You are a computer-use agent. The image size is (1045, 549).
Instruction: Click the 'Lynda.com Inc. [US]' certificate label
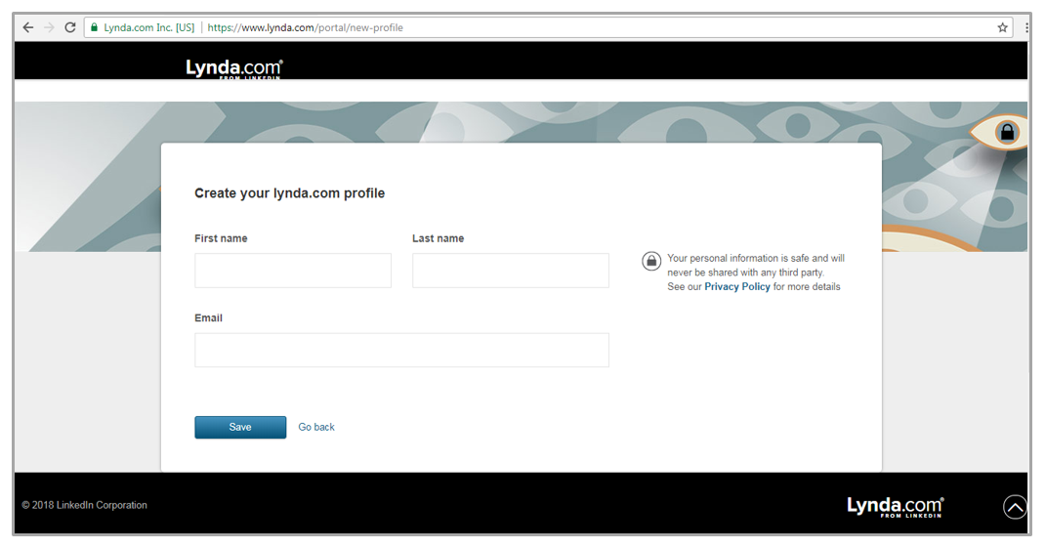(149, 27)
